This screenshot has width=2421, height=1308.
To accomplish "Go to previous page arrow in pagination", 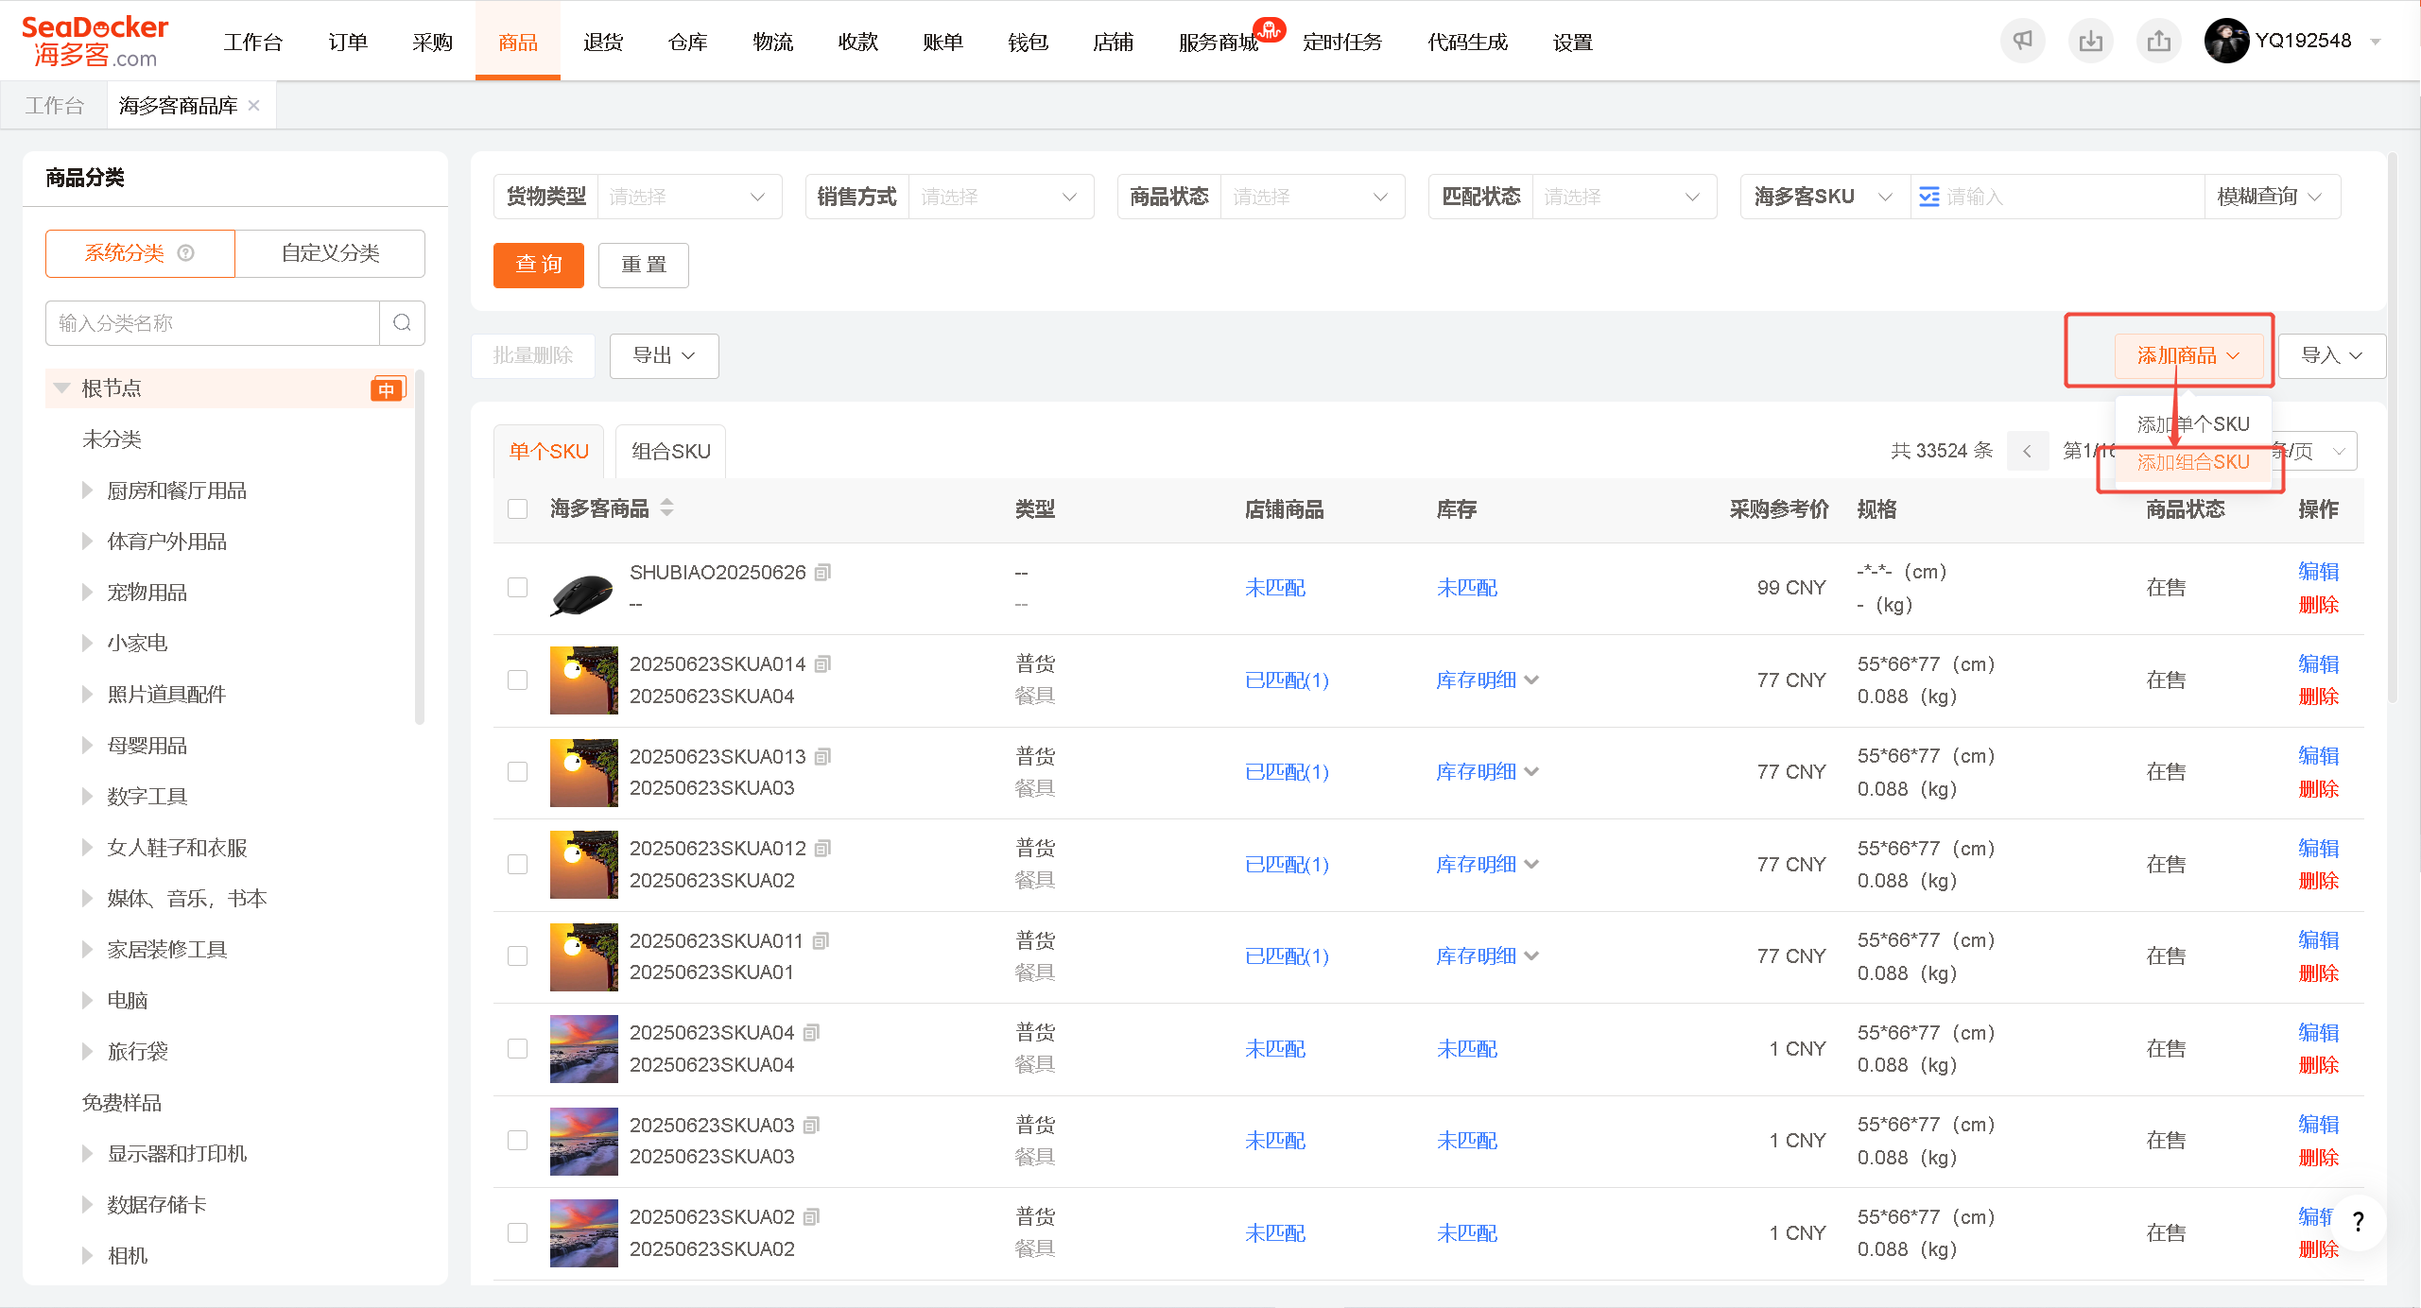I will tap(2027, 452).
